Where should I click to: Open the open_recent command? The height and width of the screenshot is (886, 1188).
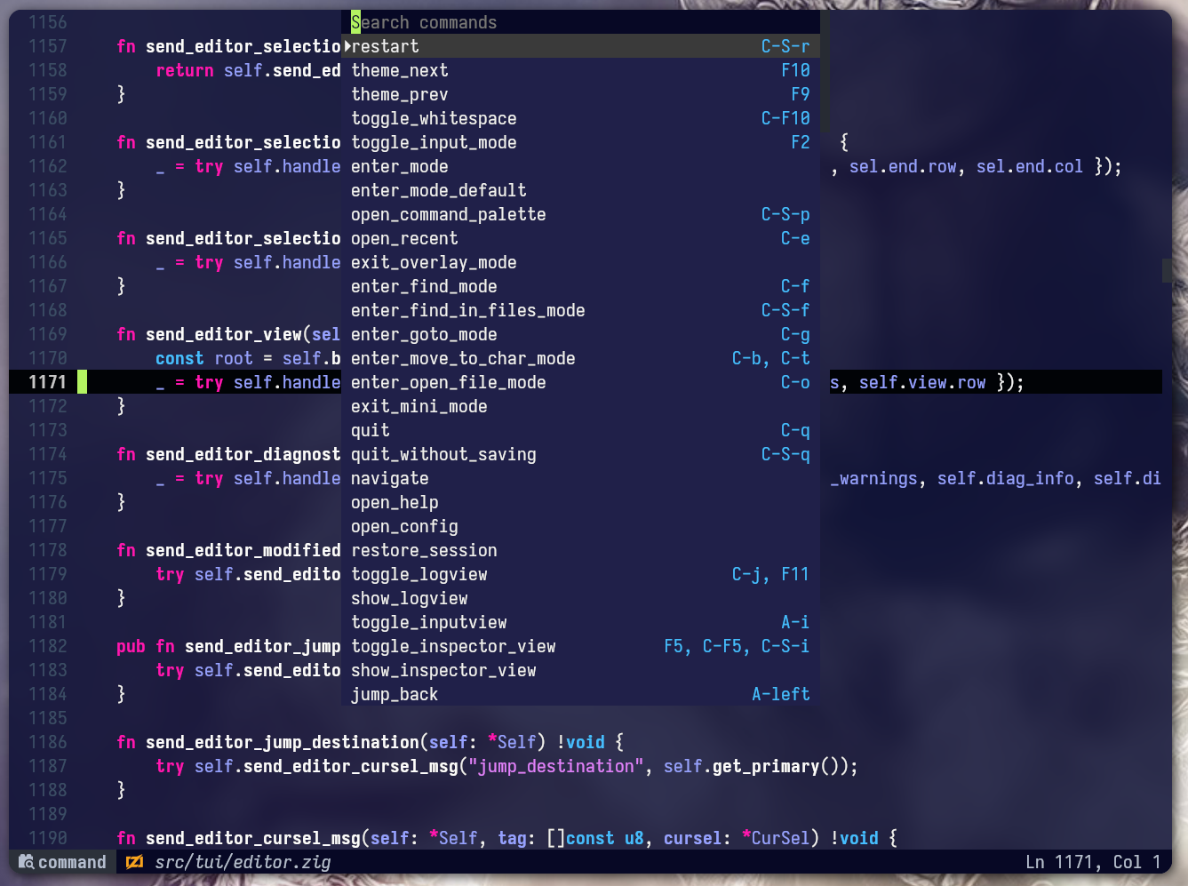[x=404, y=238]
